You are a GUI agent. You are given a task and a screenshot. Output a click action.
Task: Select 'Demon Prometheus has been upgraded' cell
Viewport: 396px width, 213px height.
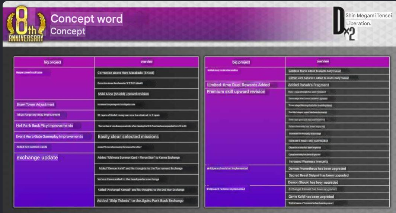click(x=317, y=169)
